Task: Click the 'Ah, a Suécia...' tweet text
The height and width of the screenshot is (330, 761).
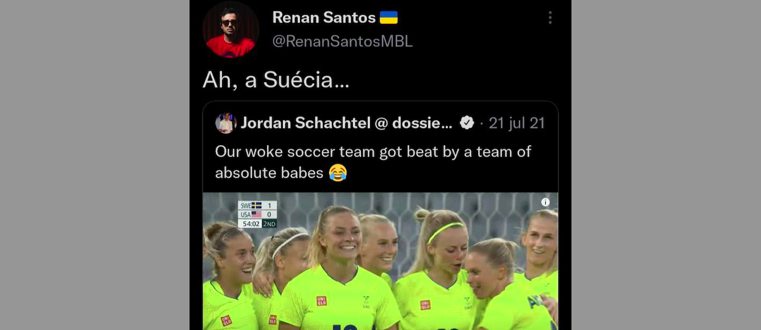Action: [x=276, y=80]
